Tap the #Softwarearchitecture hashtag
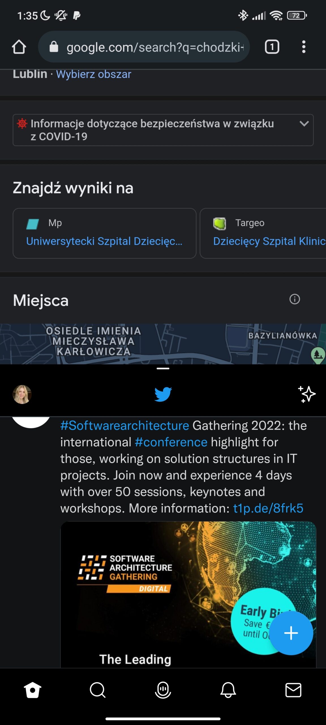Screen dimensions: 326x725 point(125,425)
